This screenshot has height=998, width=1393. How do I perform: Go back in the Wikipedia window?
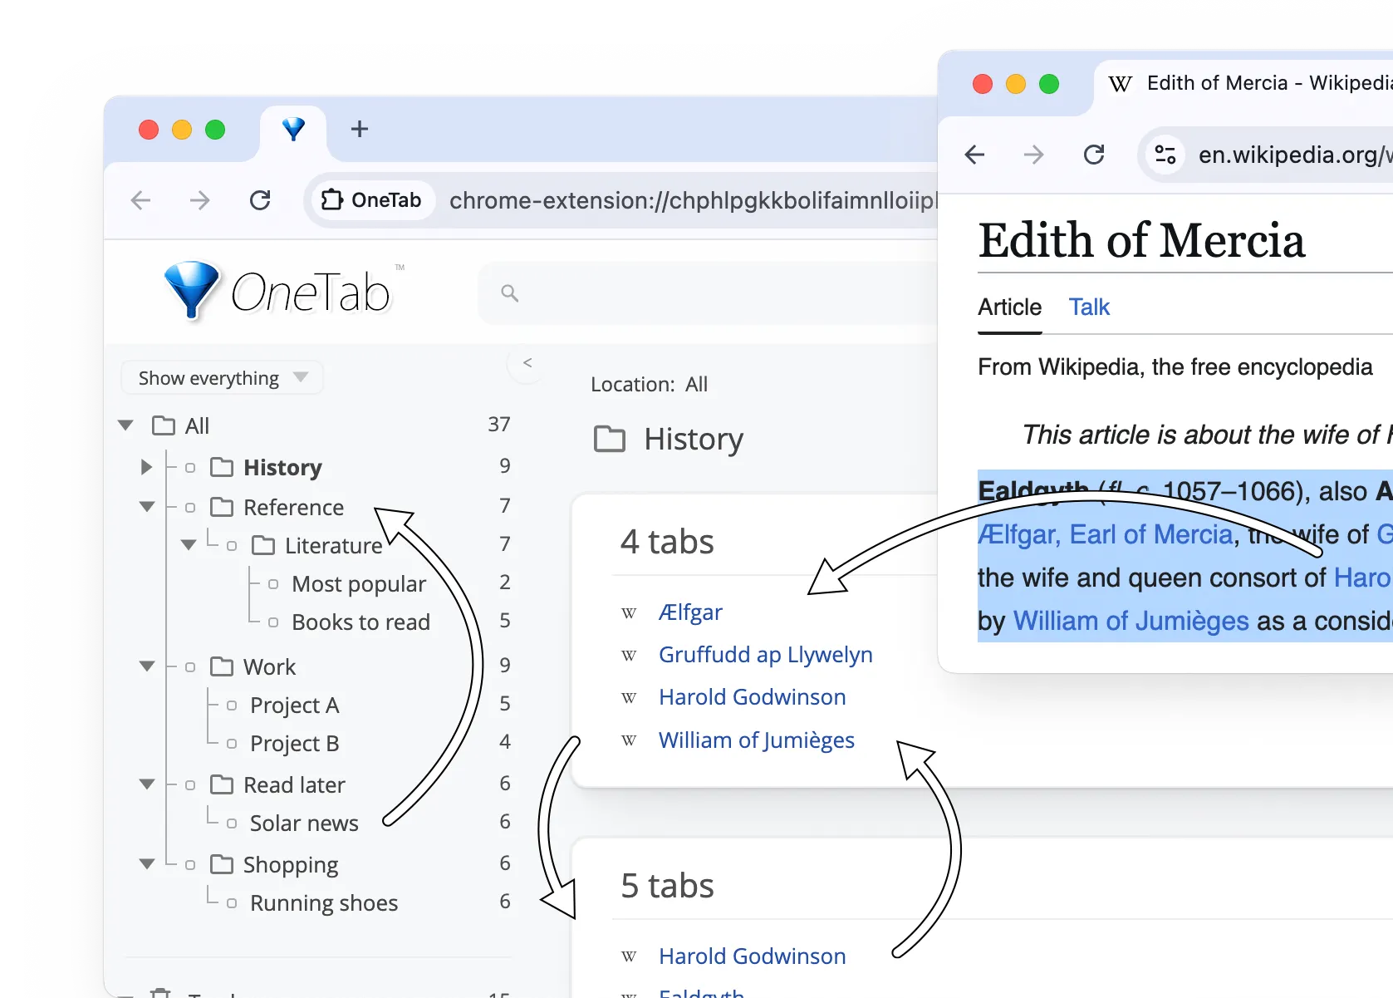point(974,155)
